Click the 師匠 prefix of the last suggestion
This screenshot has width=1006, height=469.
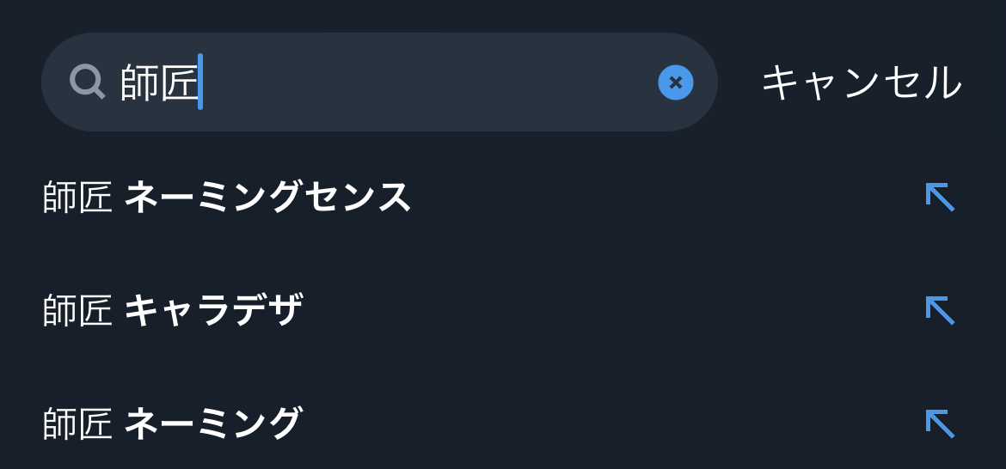coord(77,423)
